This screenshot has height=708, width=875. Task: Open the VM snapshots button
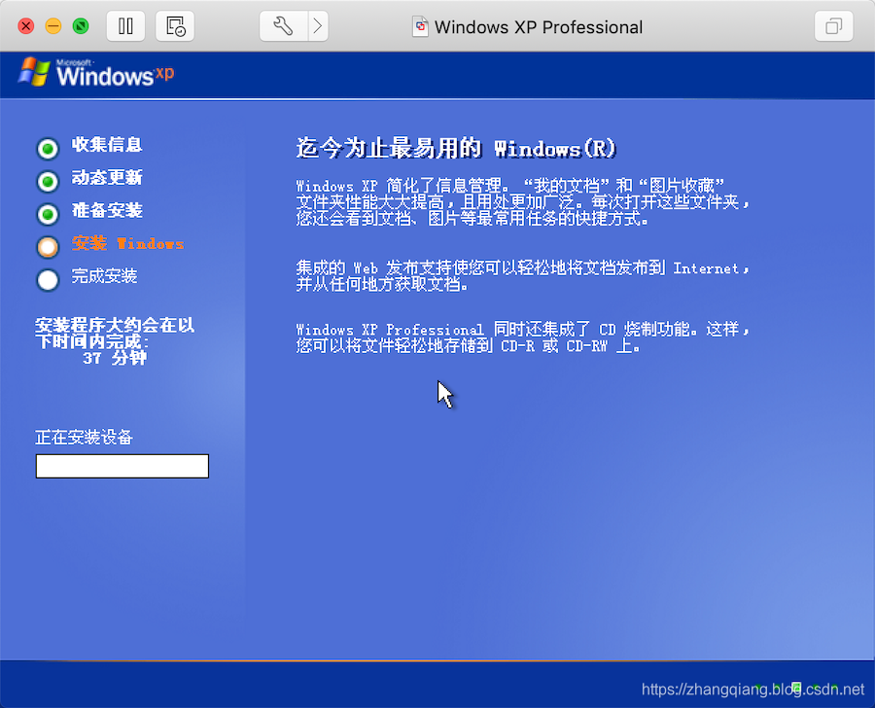pos(175,26)
